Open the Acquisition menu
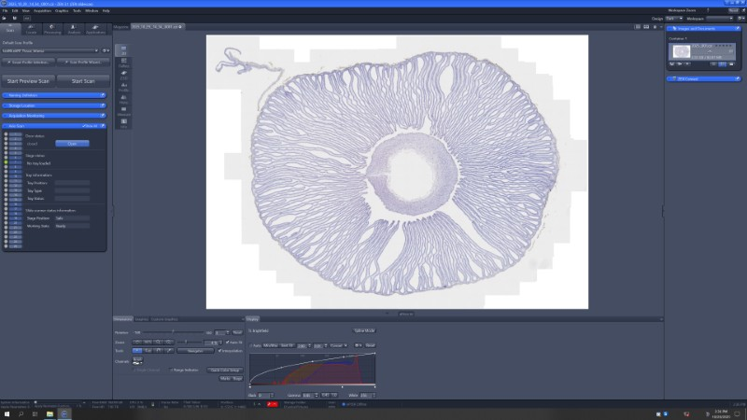The image size is (747, 420). coord(41,10)
